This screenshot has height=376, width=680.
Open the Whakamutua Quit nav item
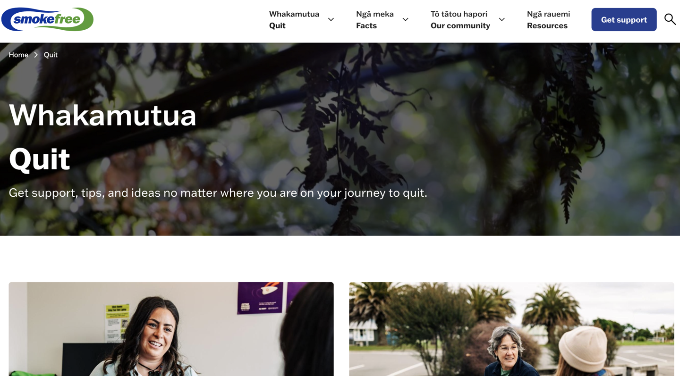(294, 20)
